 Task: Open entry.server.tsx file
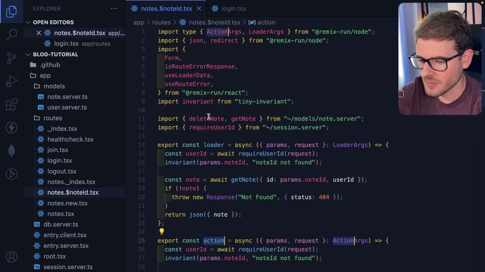point(66,246)
